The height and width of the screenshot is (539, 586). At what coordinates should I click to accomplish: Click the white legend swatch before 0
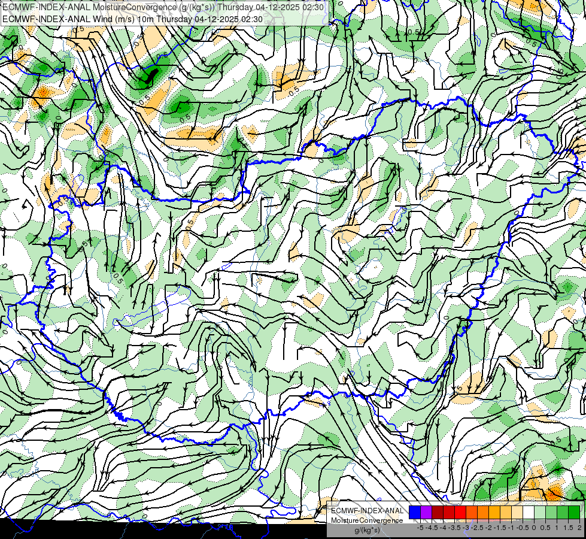point(529,512)
